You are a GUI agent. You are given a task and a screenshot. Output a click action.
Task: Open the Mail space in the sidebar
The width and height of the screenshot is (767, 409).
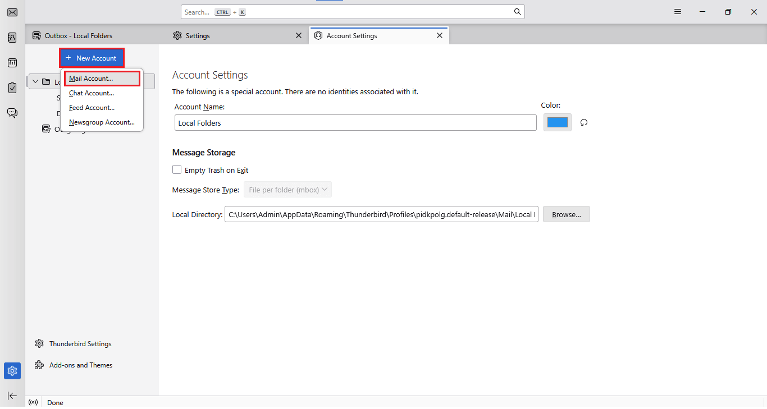12,12
